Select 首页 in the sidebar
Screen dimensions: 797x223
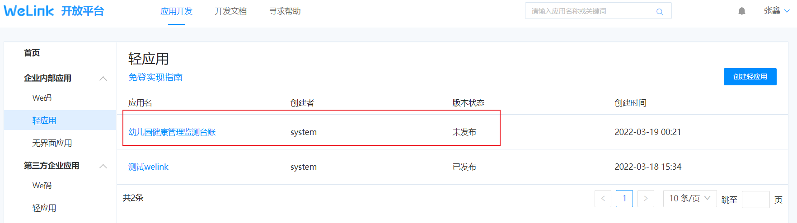coord(32,53)
